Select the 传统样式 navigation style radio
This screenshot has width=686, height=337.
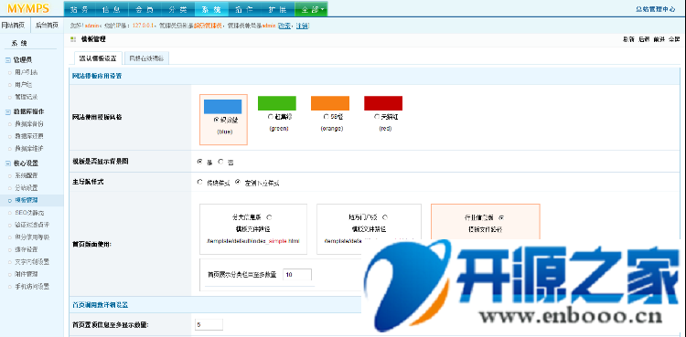click(200, 183)
